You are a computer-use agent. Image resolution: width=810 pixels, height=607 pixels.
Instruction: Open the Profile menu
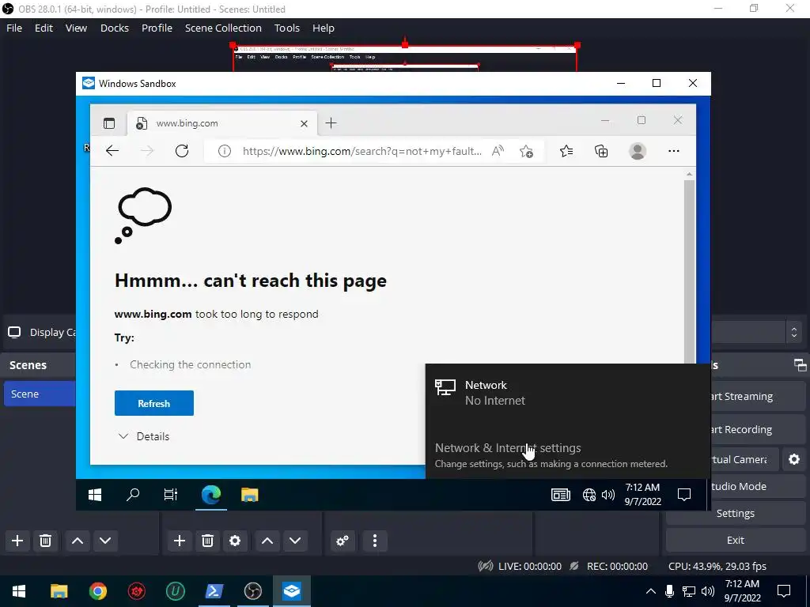tap(157, 28)
